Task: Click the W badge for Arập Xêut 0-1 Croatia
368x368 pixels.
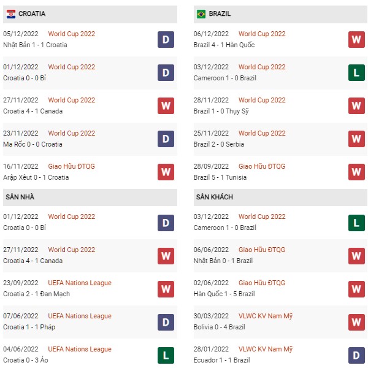Action: 166,172
